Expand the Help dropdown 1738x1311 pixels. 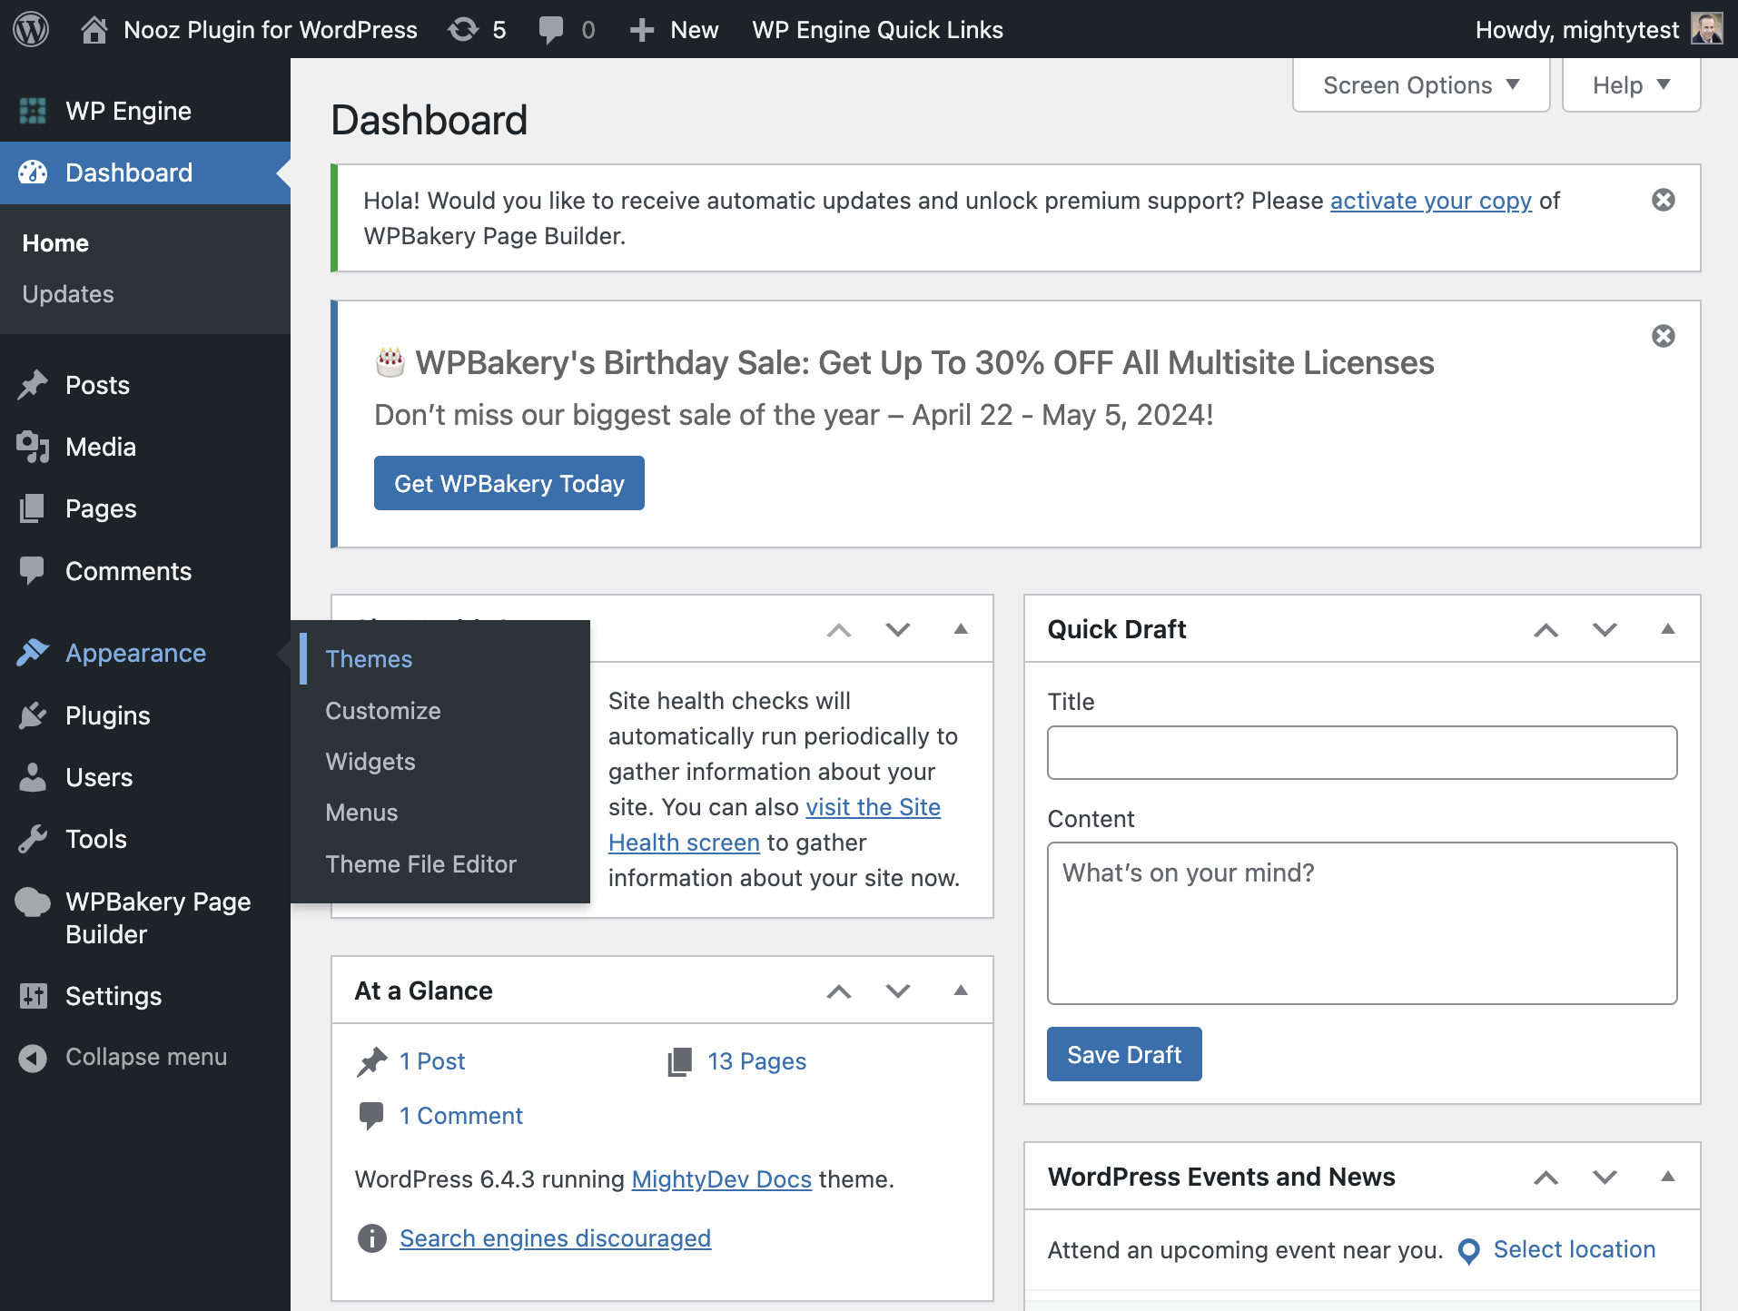1631,85
